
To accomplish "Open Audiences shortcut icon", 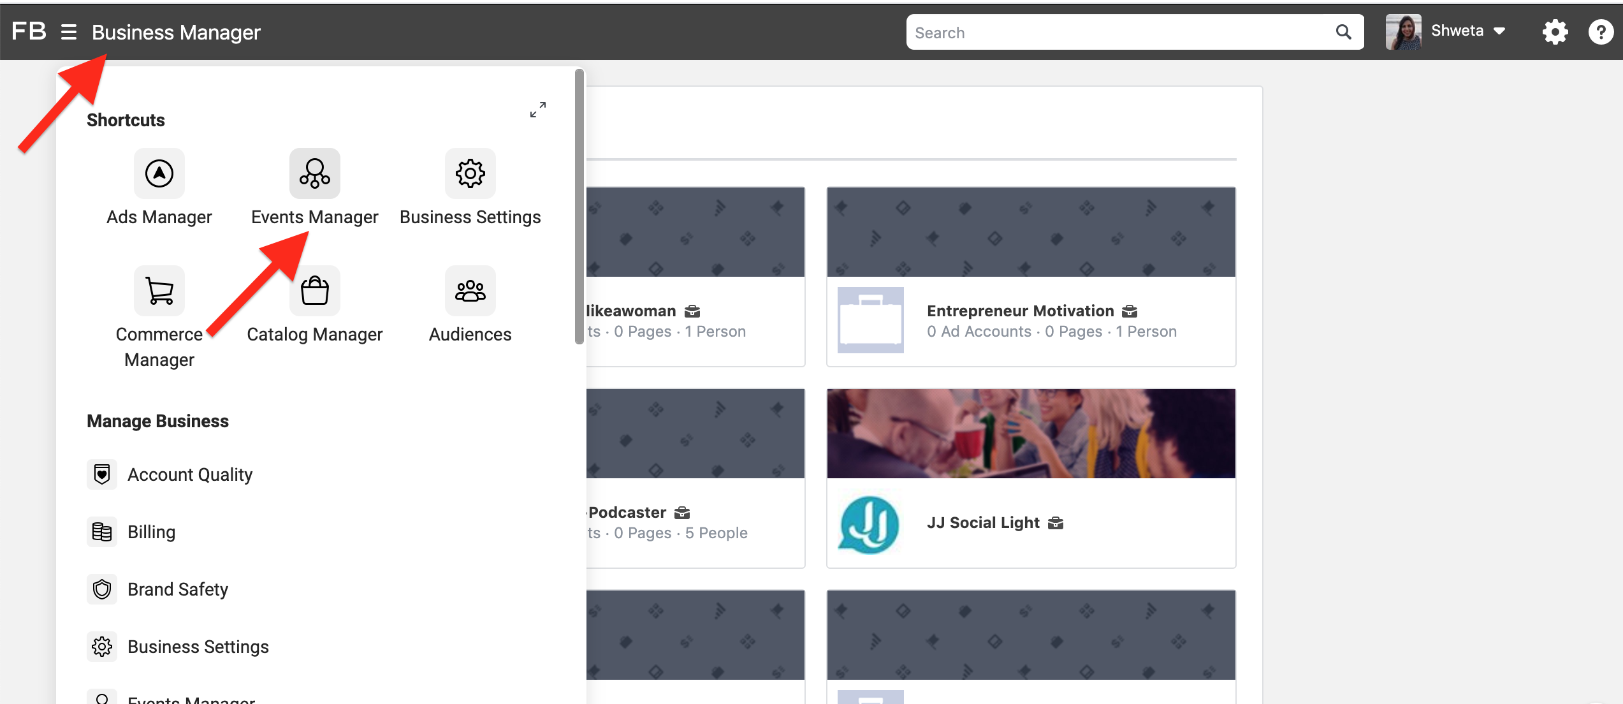I will [470, 291].
